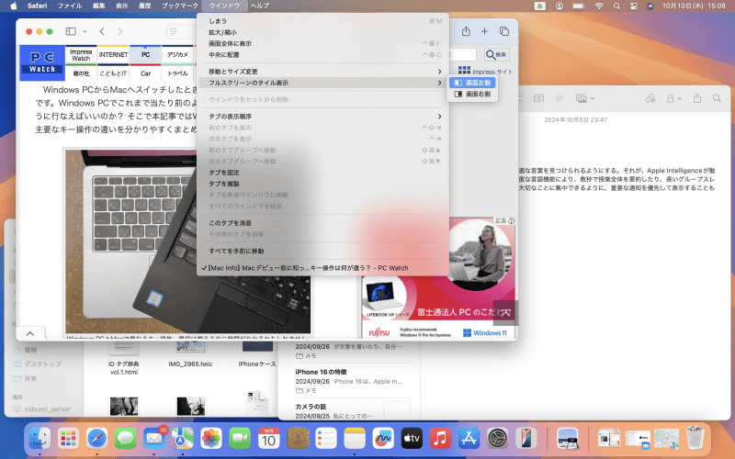Screen dimensions: 735x459
Task: Go back with Safari back arrow
Action: [102, 31]
